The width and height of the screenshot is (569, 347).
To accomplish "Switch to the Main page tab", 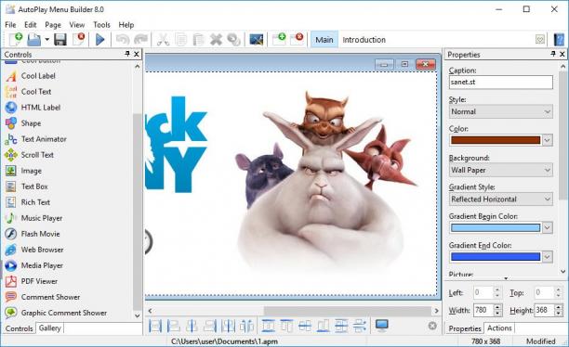I will tap(324, 40).
